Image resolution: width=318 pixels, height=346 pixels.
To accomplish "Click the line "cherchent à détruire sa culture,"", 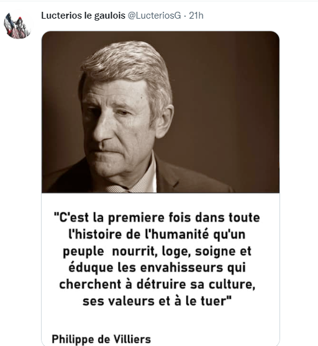I will click(157, 285).
